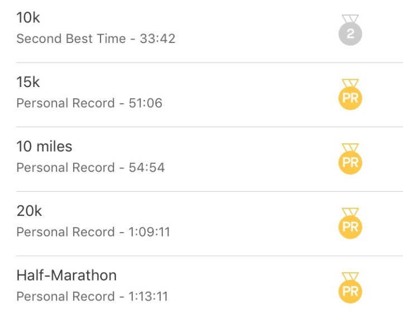Click the Second Best Time 33:42 text

(95, 39)
